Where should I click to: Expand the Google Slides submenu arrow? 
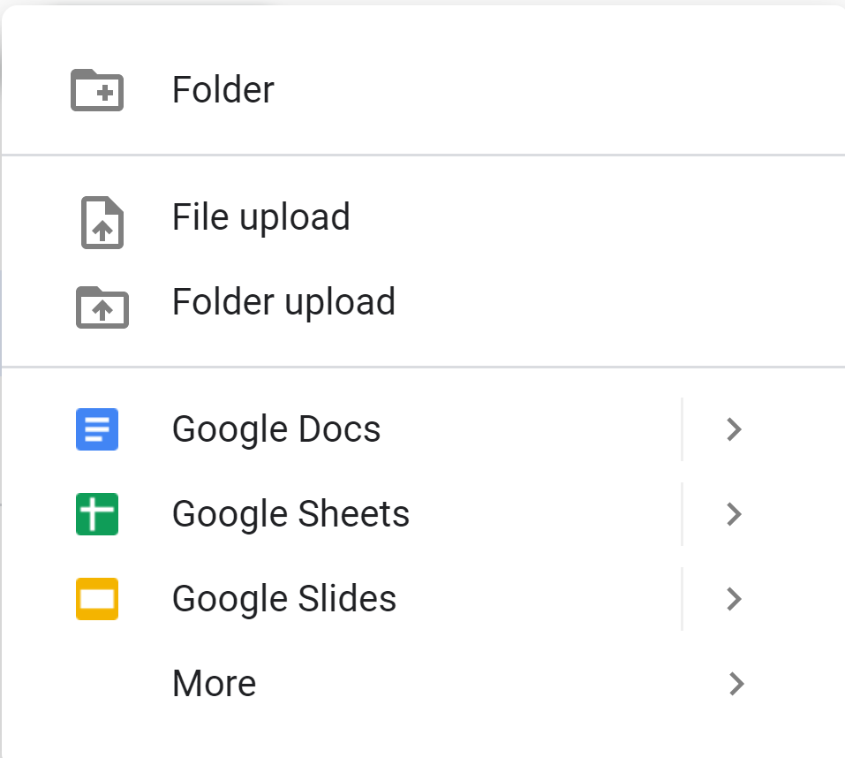pyautogui.click(x=733, y=599)
